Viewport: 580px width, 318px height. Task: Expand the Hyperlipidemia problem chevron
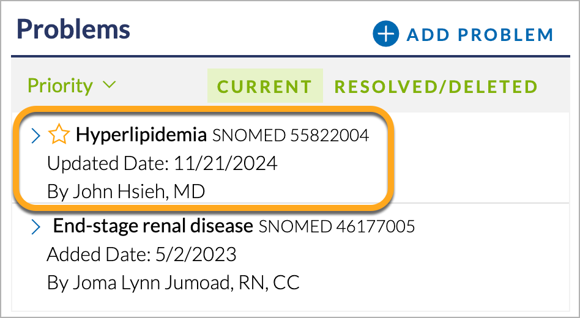point(36,136)
